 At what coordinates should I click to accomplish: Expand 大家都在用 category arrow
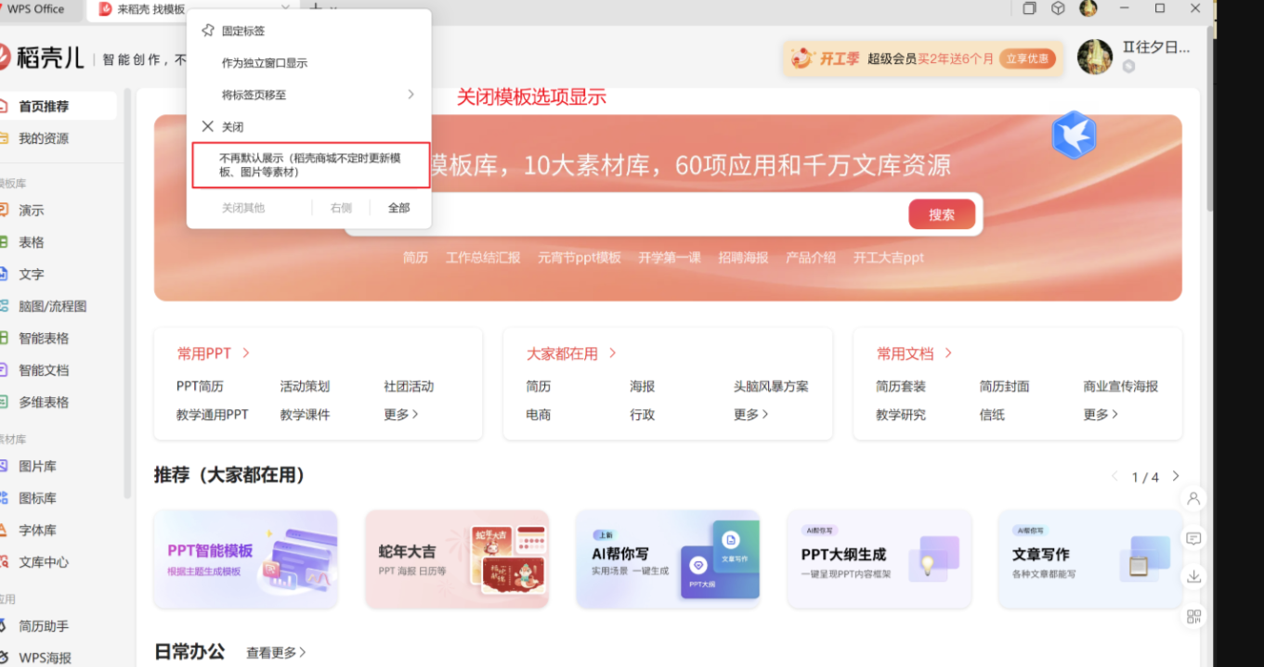tap(613, 353)
